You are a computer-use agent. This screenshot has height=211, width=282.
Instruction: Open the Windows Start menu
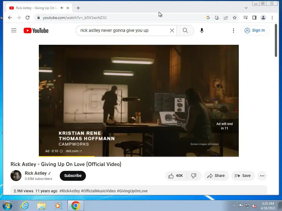point(7,206)
